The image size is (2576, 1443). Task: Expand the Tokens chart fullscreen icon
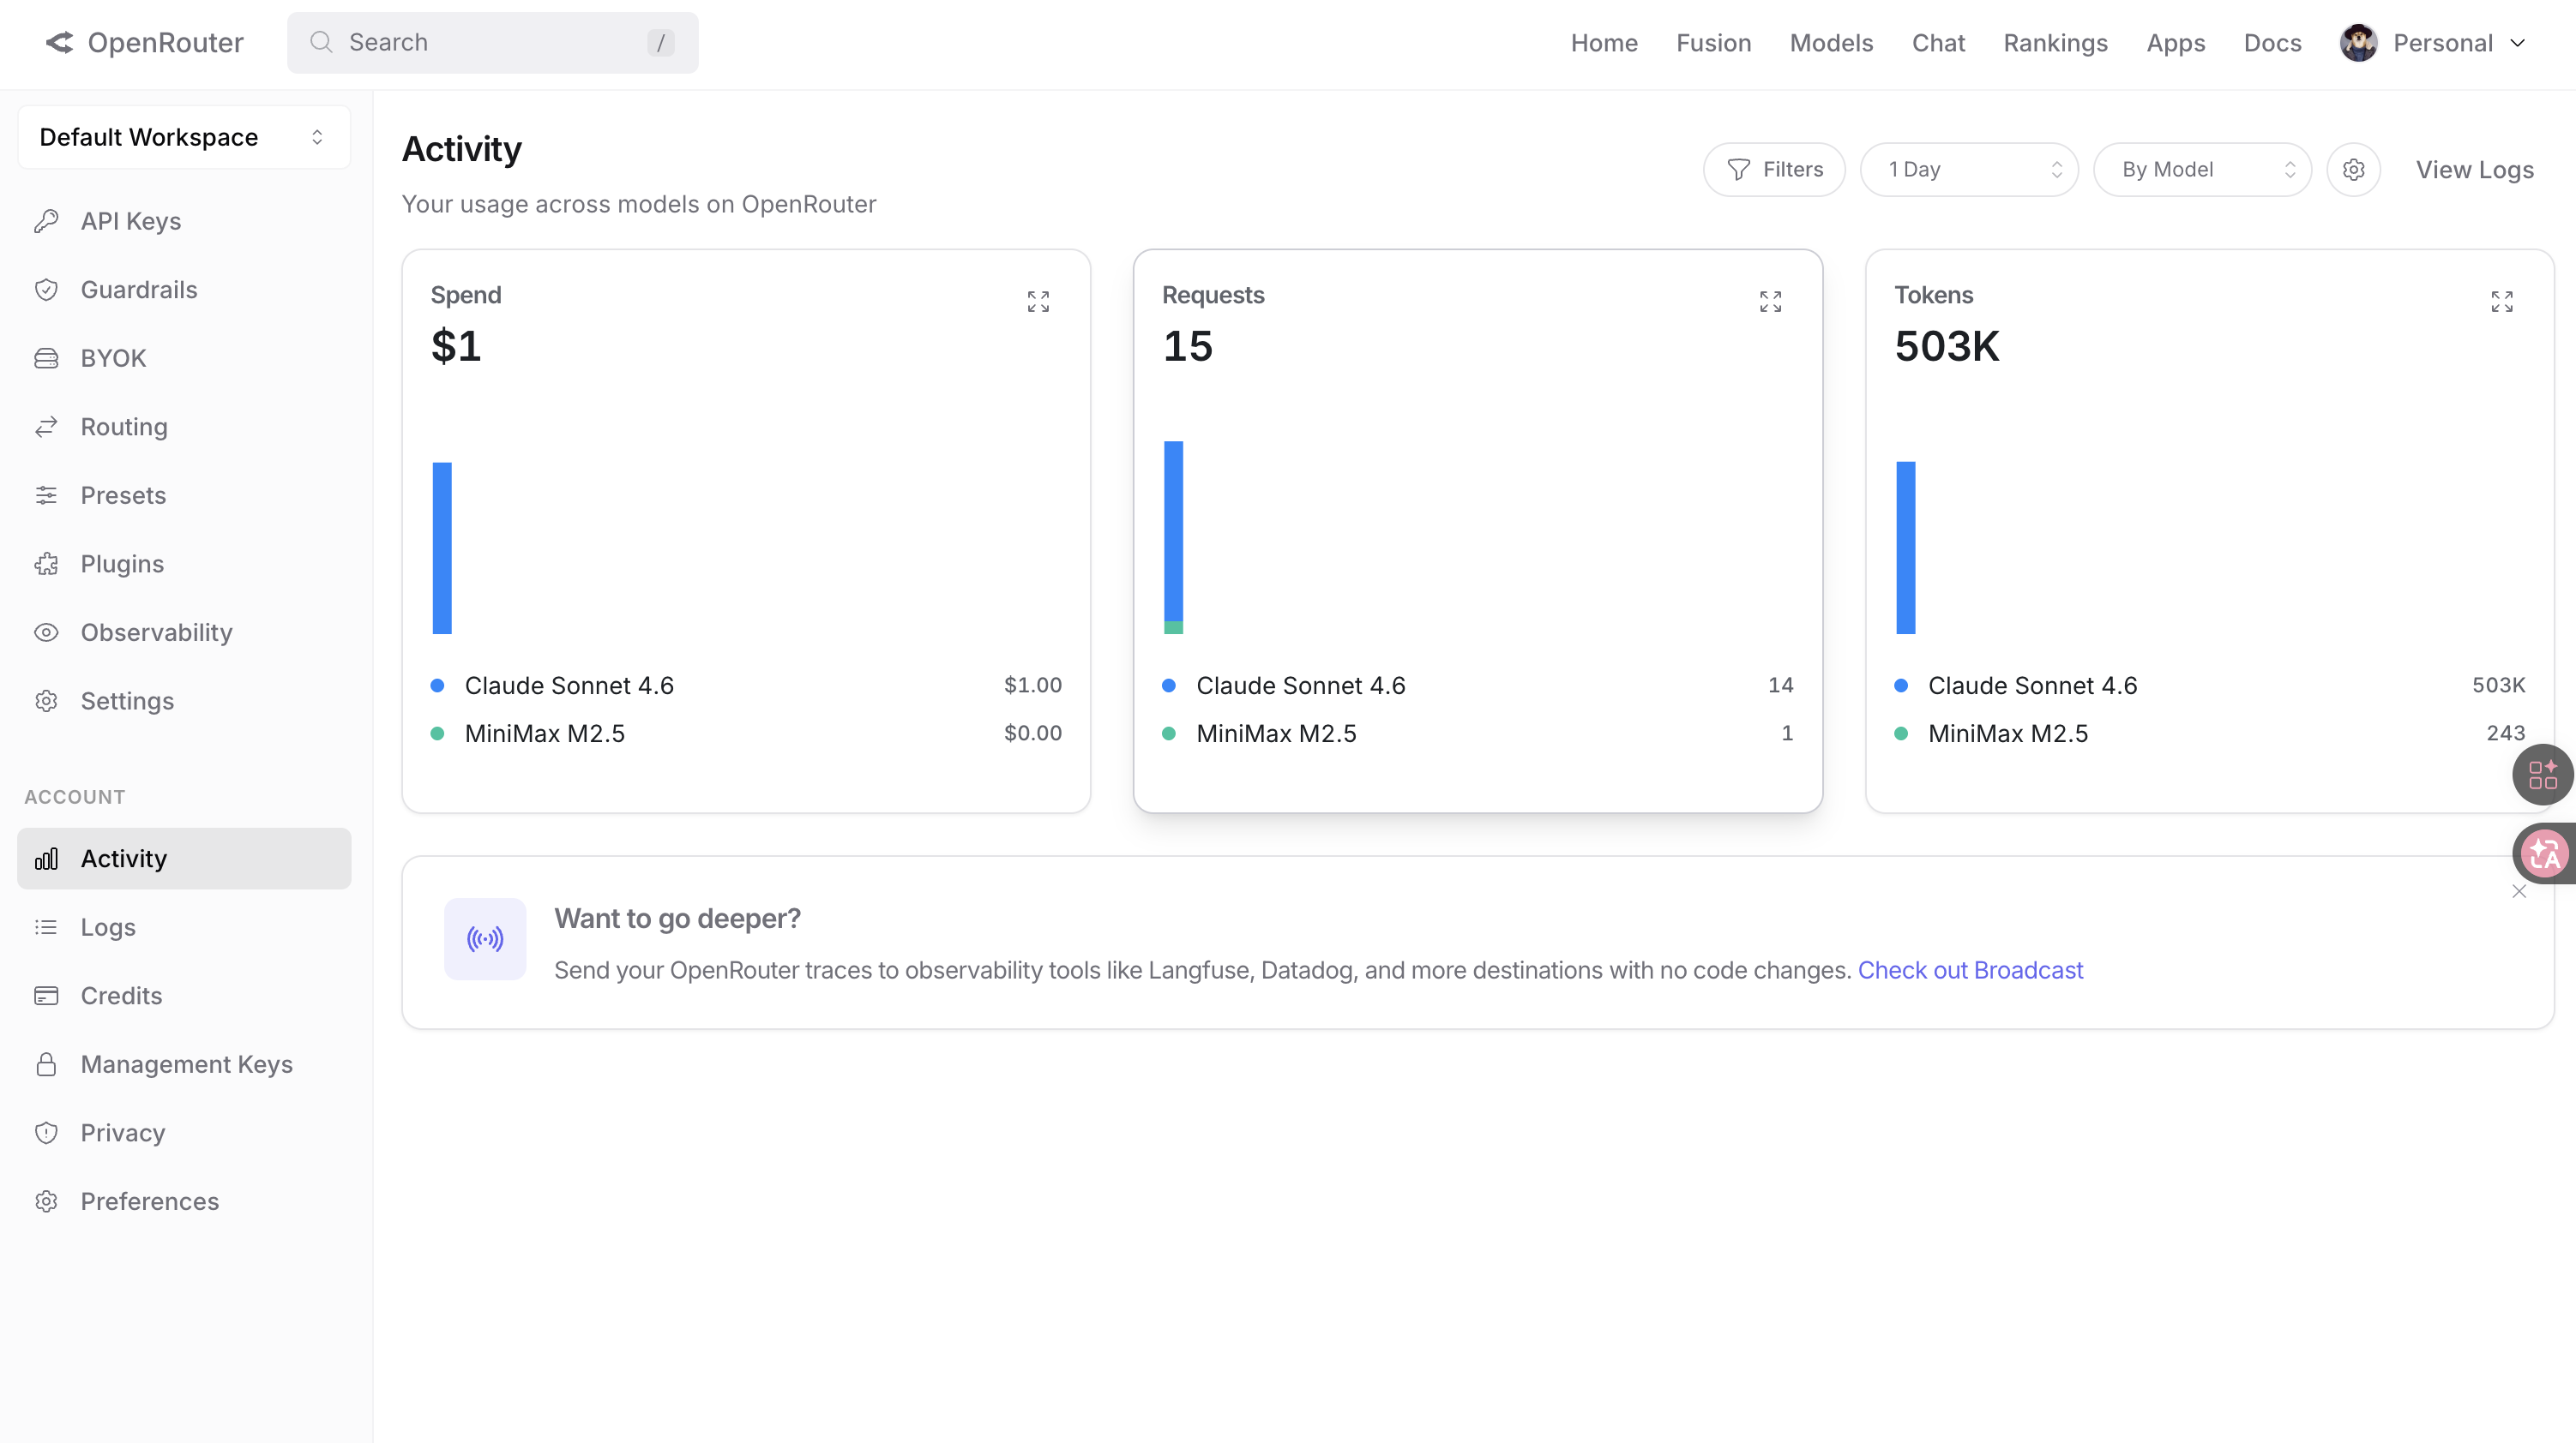[x=2502, y=302]
